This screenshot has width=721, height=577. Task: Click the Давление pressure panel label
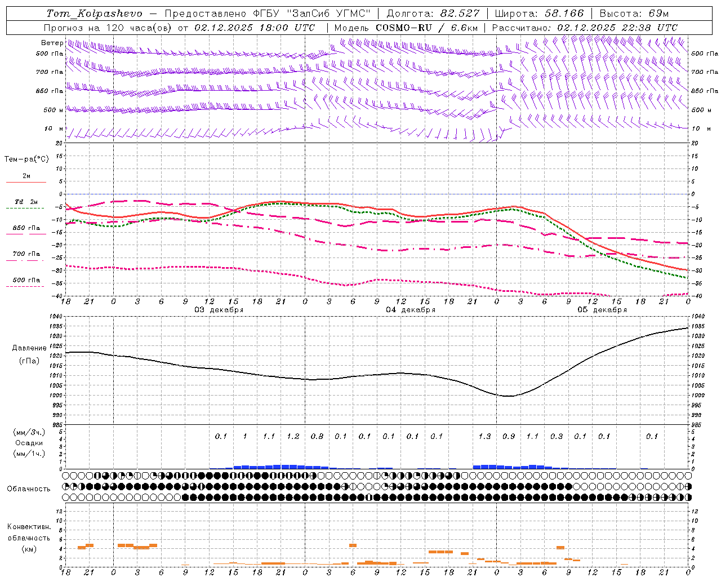click(x=29, y=348)
